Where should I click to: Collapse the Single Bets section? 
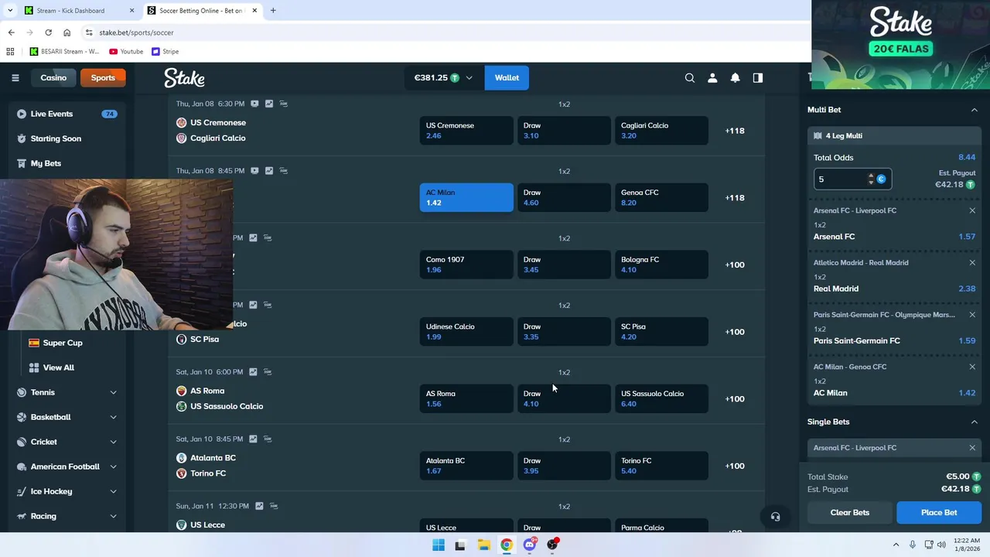(x=974, y=422)
